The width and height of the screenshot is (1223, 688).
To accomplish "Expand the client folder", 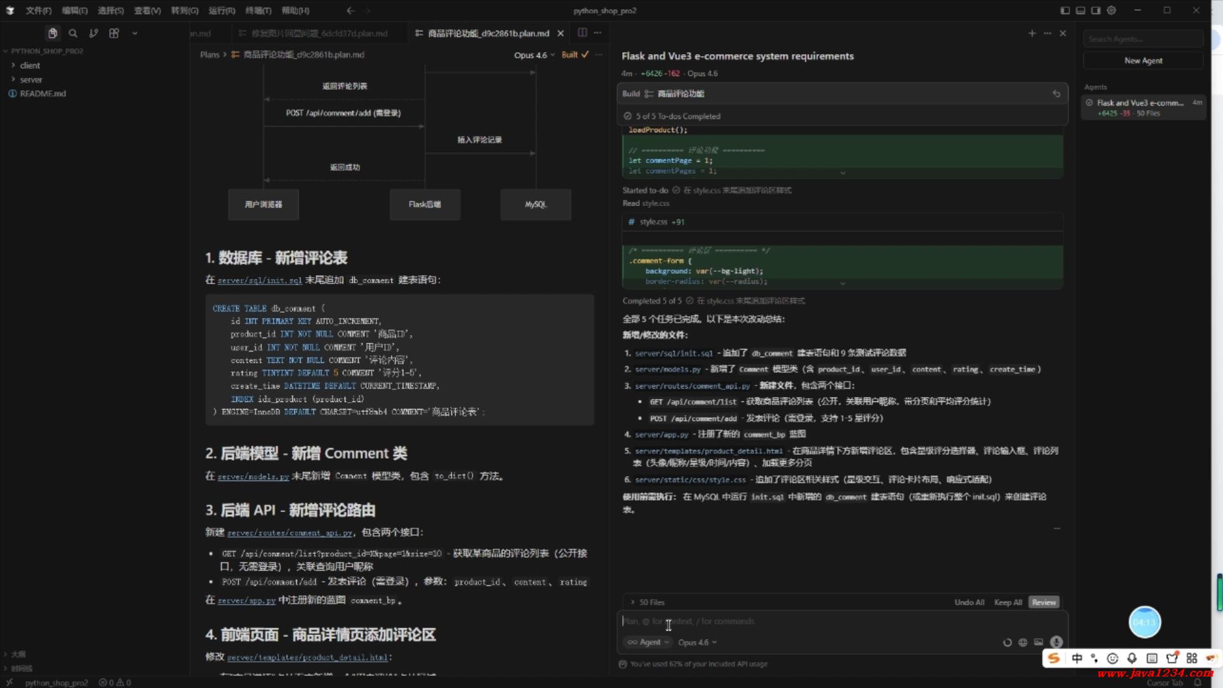I will pyautogui.click(x=29, y=66).
